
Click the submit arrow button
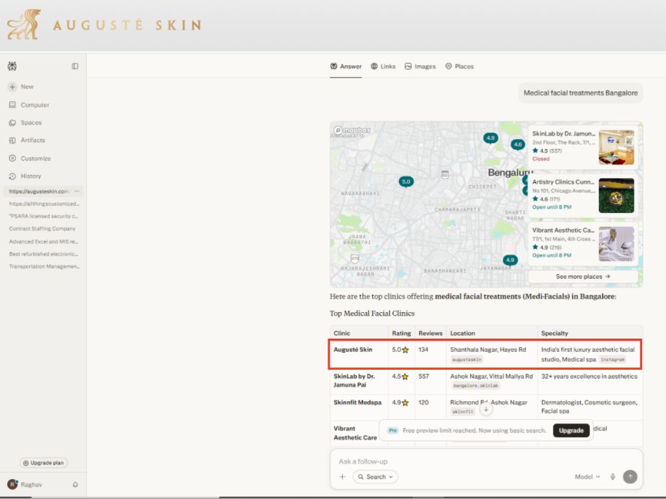click(x=630, y=476)
